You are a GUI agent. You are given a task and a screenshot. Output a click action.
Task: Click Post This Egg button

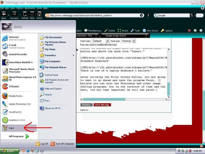(102, 105)
